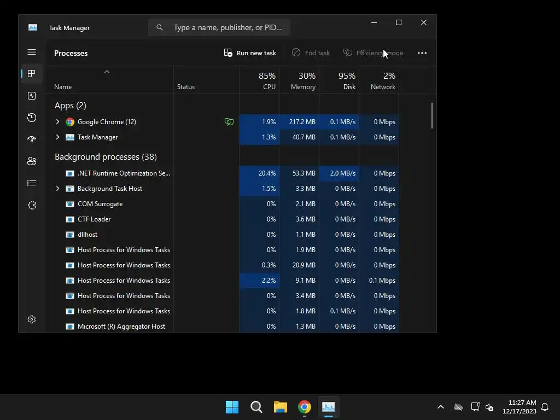The image size is (560, 420).
Task: Select the dllhost process
Action: [x=226, y=235]
